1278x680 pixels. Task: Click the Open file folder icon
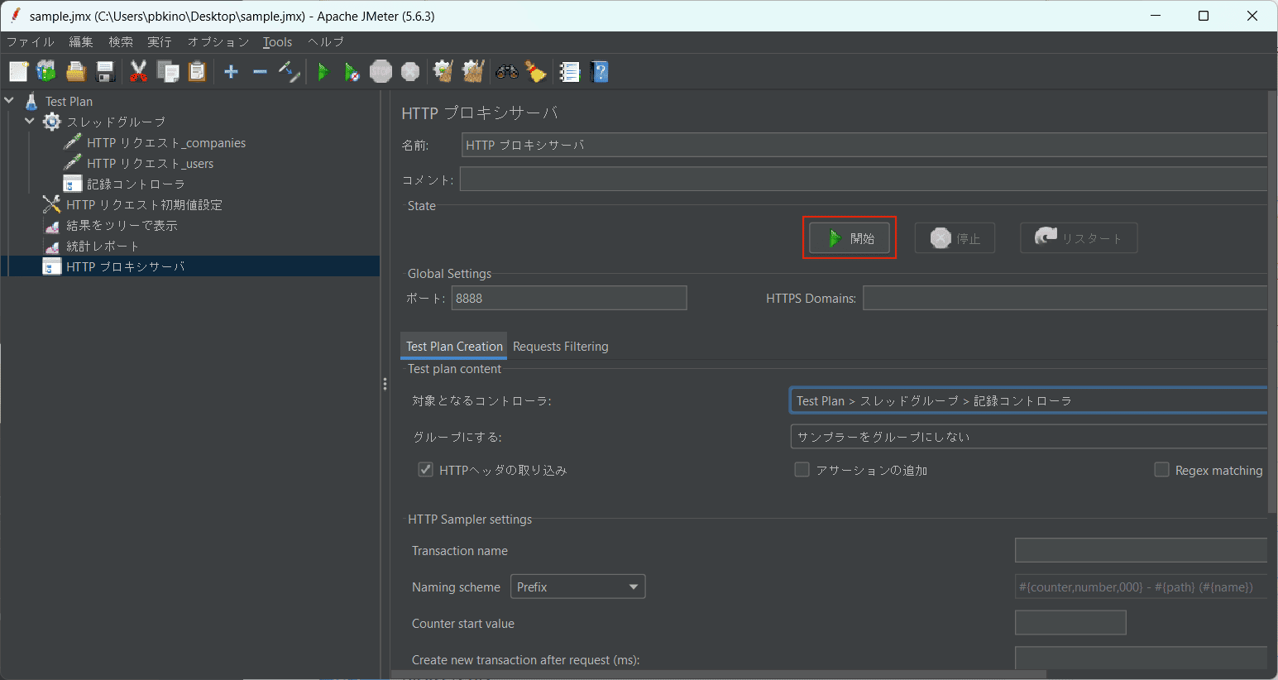click(76, 72)
